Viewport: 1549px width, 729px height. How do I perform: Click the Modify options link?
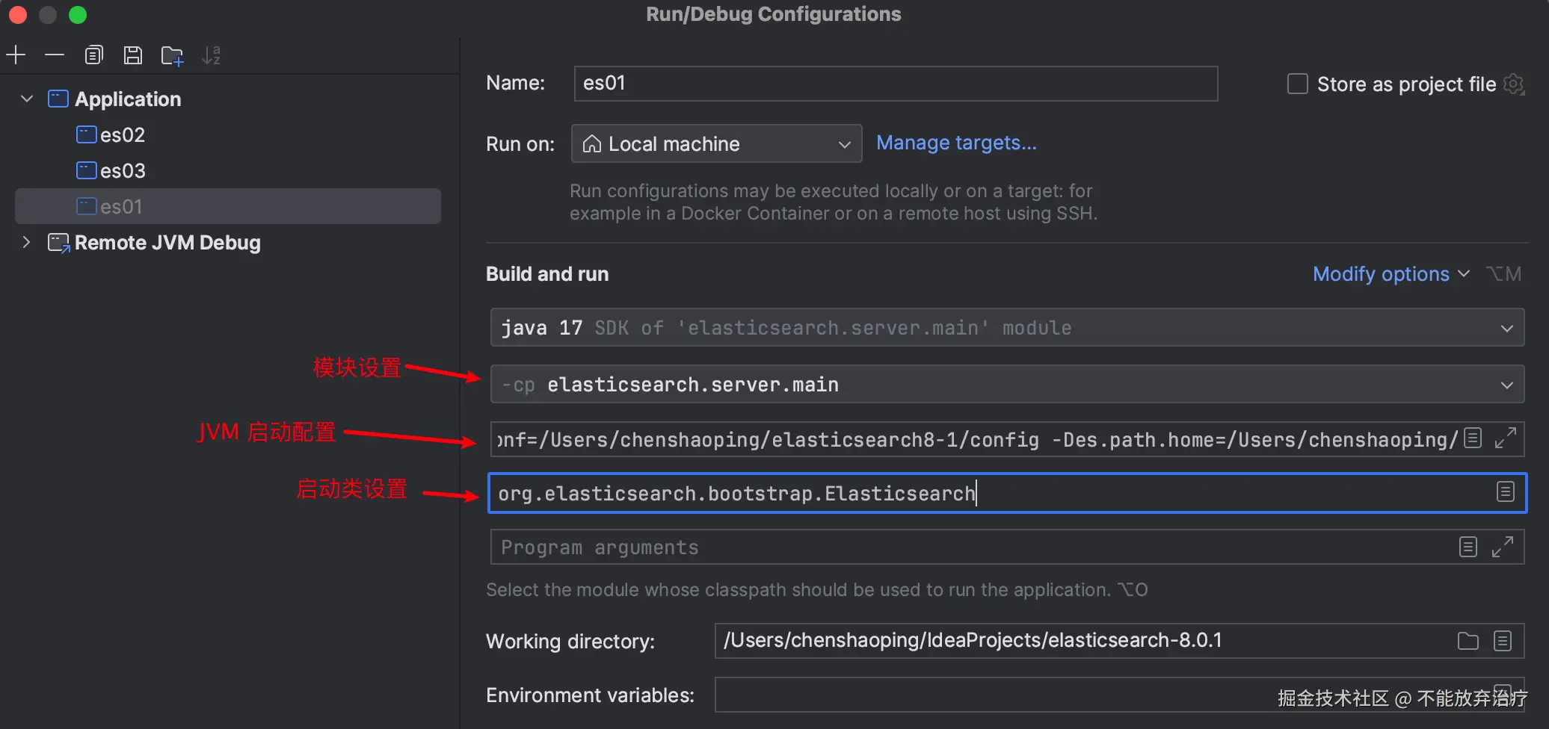[1381, 274]
